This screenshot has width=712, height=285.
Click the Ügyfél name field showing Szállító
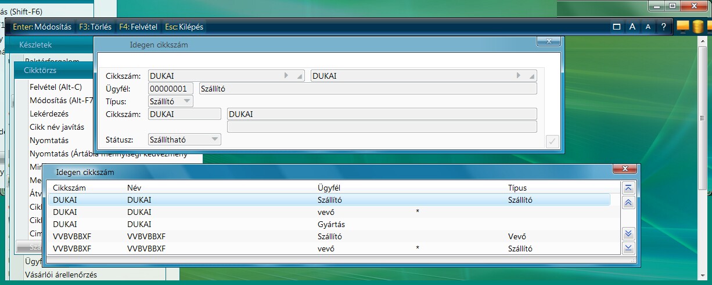point(368,89)
